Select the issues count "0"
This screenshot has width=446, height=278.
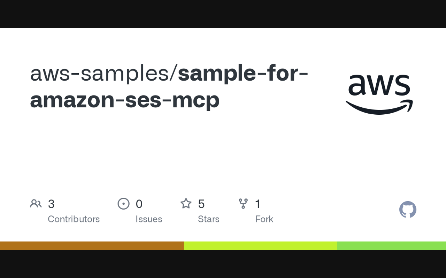tap(139, 204)
